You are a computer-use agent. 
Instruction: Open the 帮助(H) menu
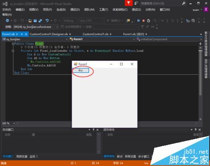(x=7, y=15)
